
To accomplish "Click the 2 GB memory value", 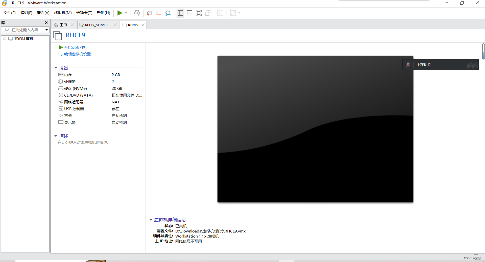I will point(116,75).
